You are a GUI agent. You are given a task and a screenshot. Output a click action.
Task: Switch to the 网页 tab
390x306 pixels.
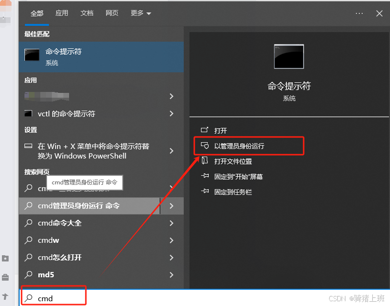112,13
